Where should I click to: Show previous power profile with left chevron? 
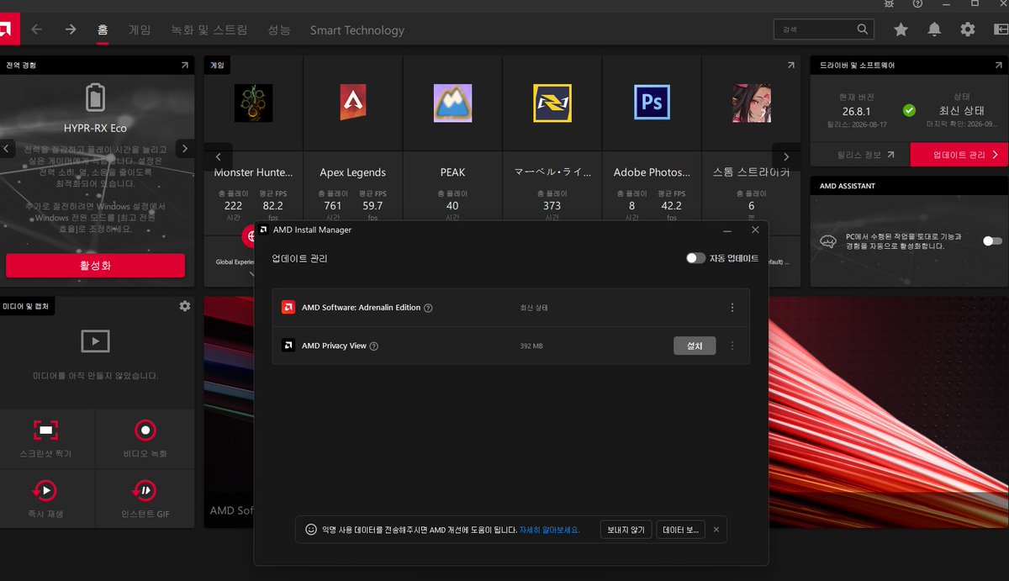point(7,149)
